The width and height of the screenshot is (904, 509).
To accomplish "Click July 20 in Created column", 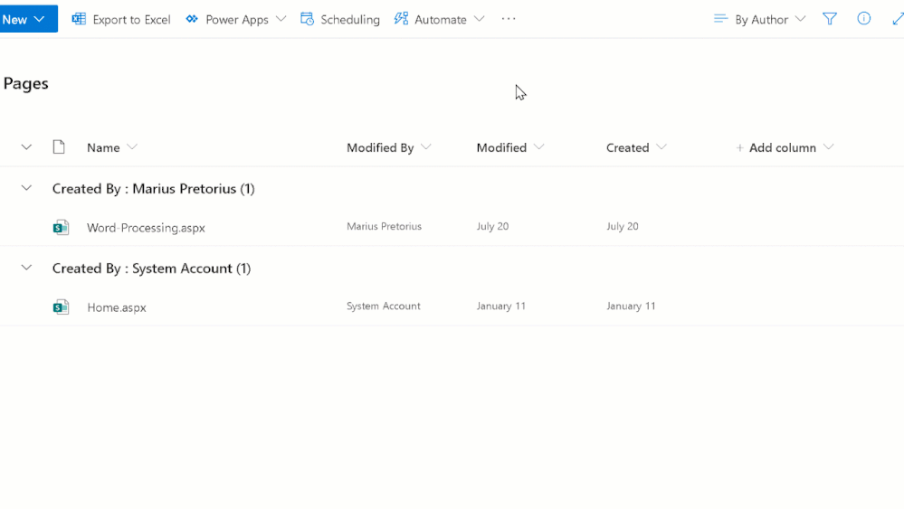I will pyautogui.click(x=622, y=226).
